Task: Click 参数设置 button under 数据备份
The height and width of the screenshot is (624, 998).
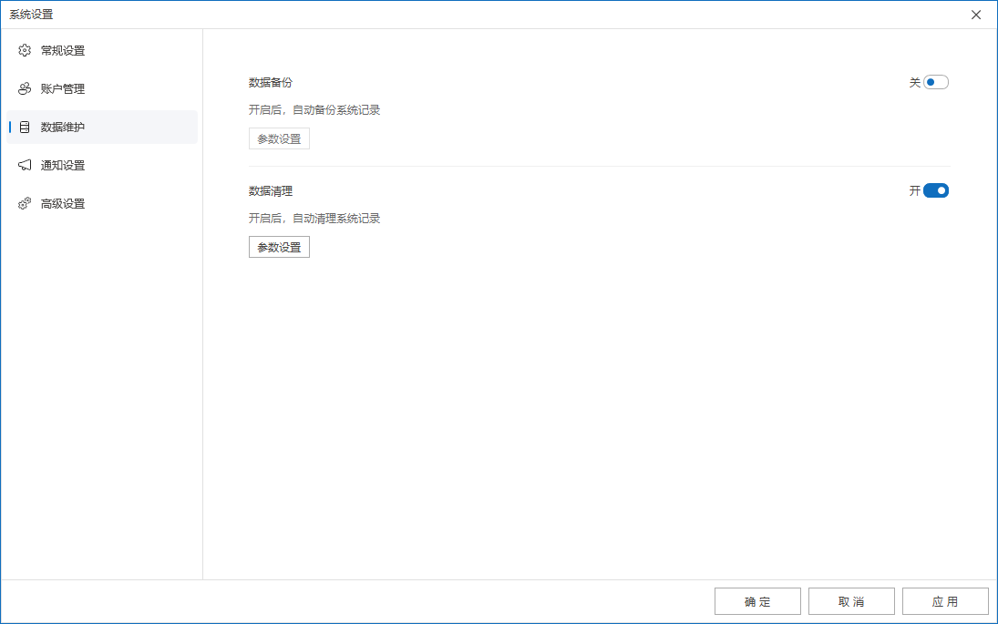Action: click(x=279, y=138)
